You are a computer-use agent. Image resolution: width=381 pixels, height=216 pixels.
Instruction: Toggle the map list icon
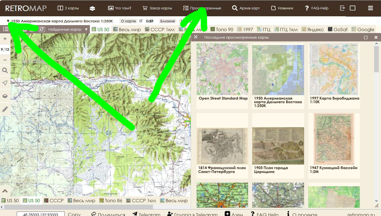(5, 29)
